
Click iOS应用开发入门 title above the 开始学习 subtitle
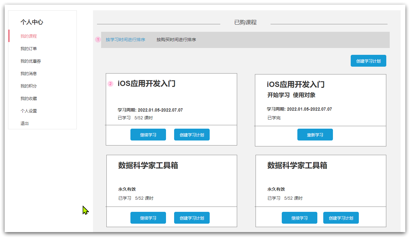(296, 84)
